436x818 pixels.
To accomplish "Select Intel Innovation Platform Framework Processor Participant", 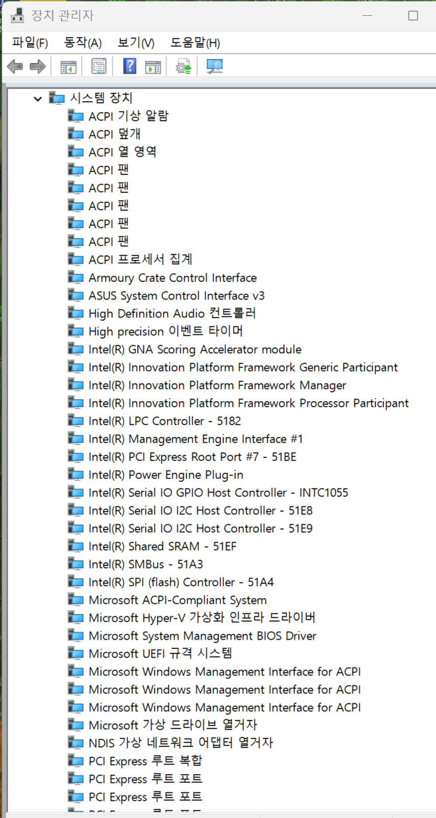I will coord(248,403).
